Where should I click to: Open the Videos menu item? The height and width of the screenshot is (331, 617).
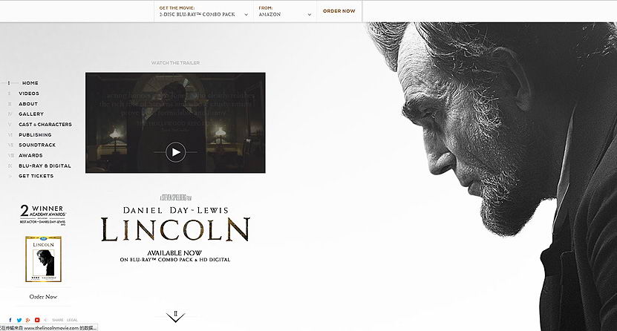29,94
